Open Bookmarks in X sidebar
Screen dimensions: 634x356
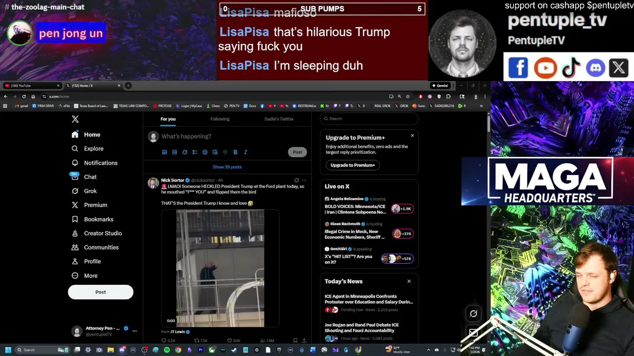coord(92,219)
